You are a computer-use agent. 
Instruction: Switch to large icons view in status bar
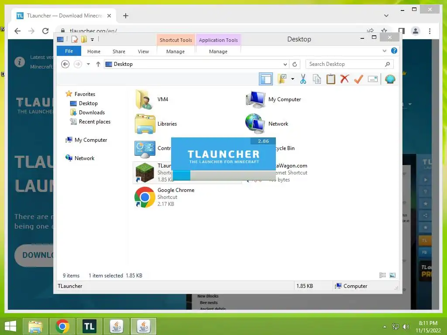(x=392, y=275)
